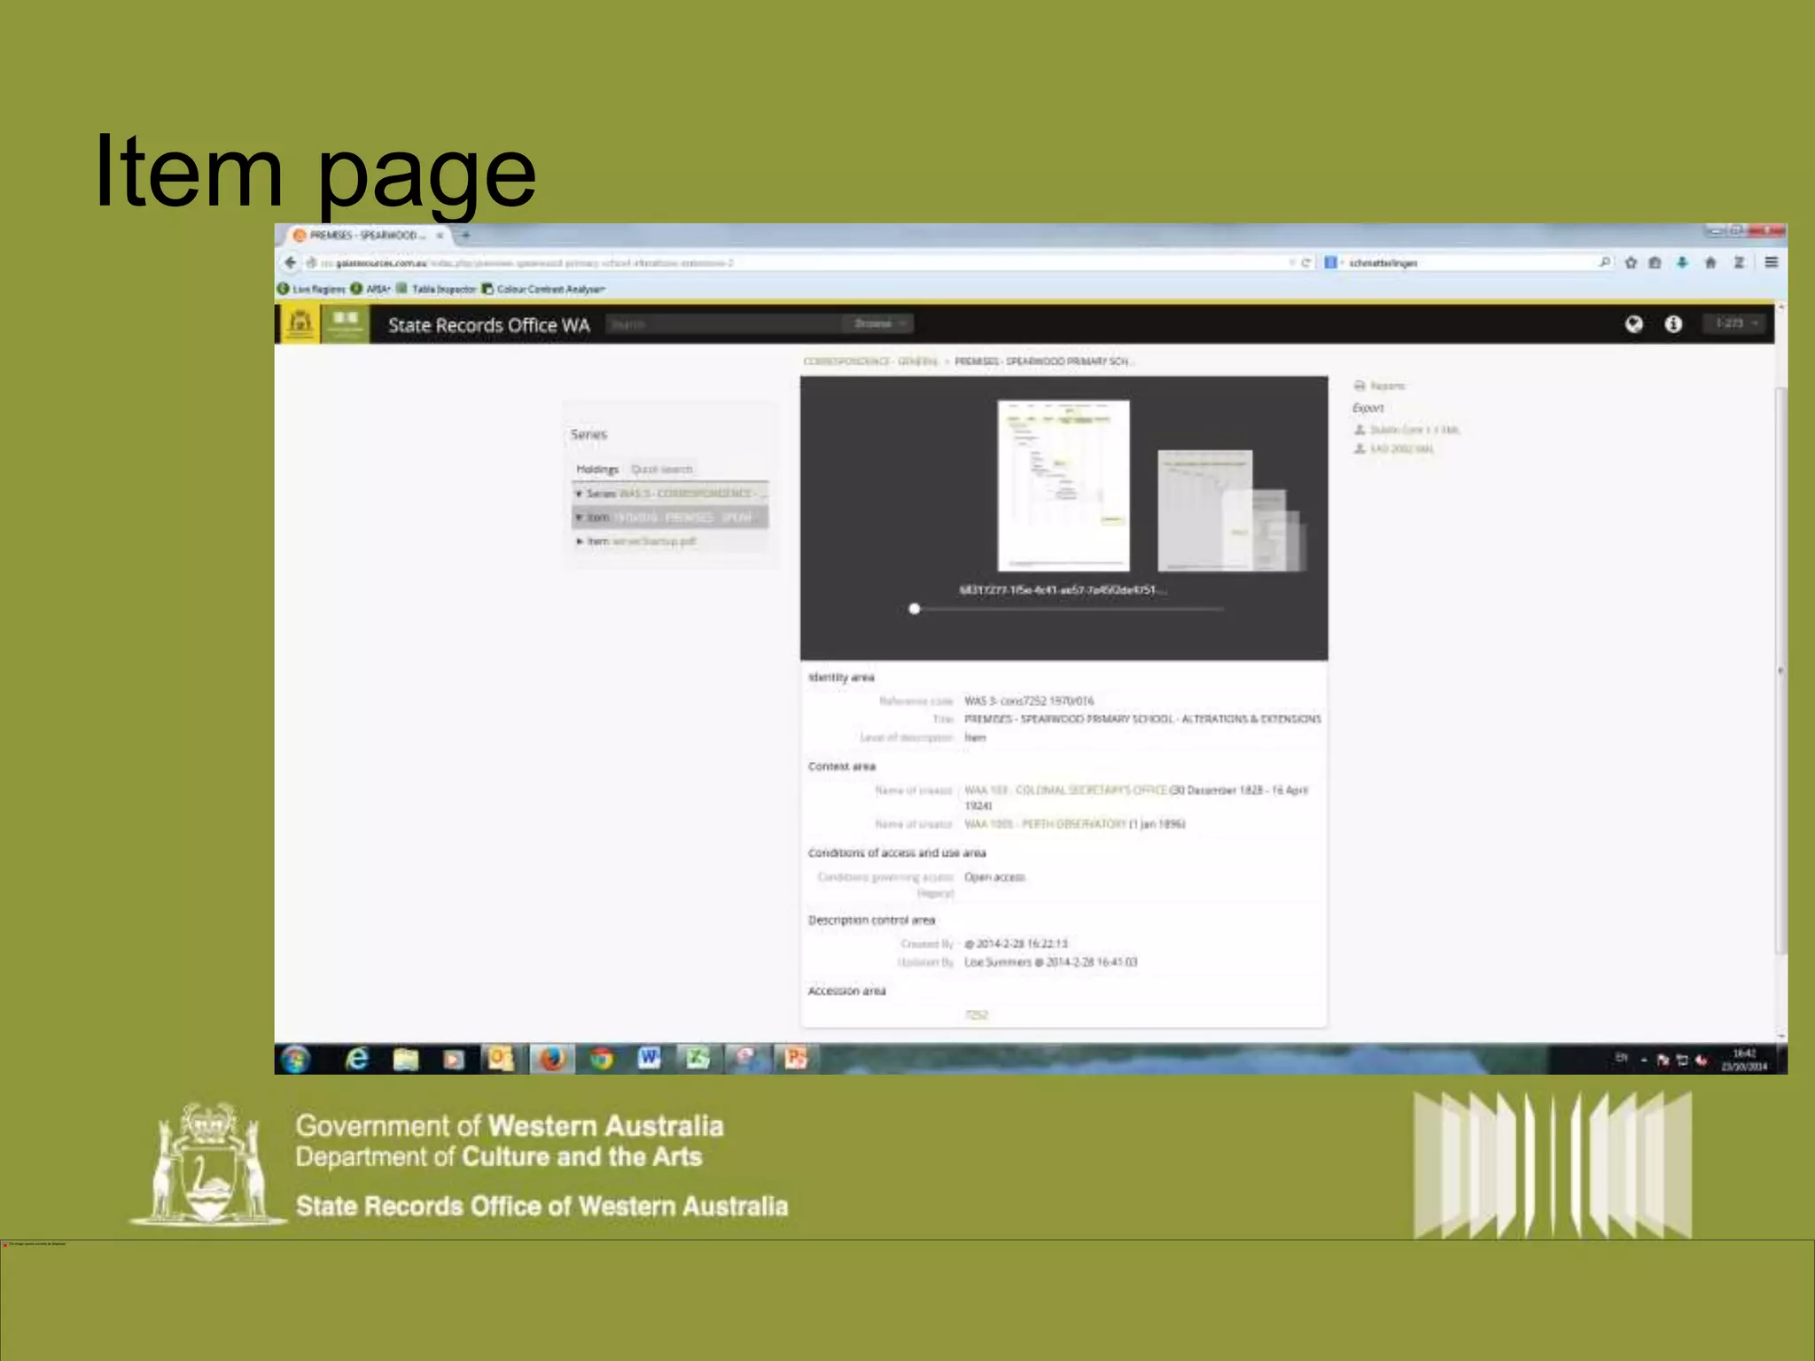The width and height of the screenshot is (1815, 1361).
Task: Click the image carousel slider handle
Action: [915, 609]
